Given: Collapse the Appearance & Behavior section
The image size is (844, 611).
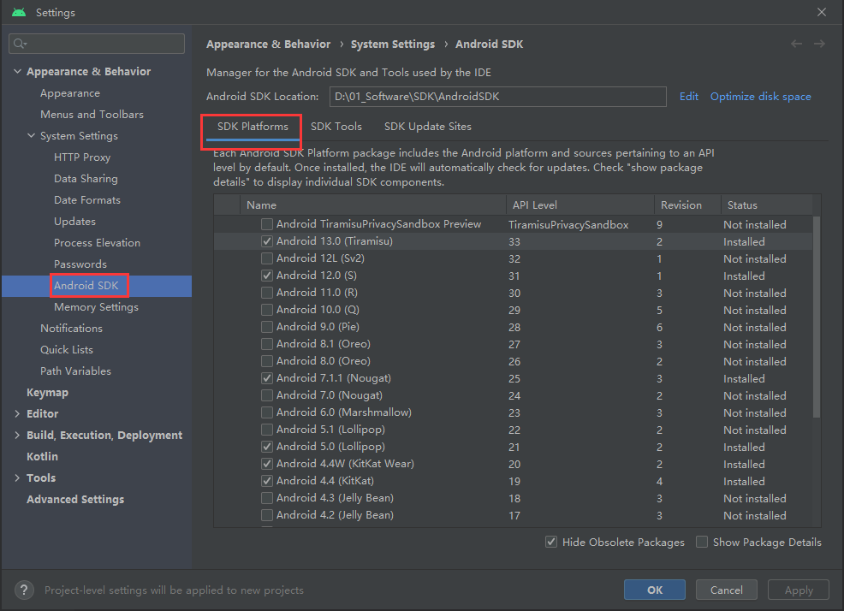Looking at the screenshot, I should click(x=18, y=72).
